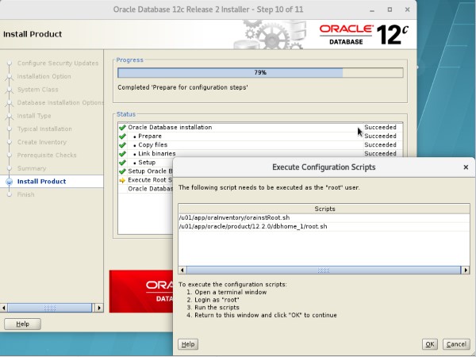Click the Copy files status row
Image resolution: width=476 pixels, height=357 pixels.
coord(260,145)
